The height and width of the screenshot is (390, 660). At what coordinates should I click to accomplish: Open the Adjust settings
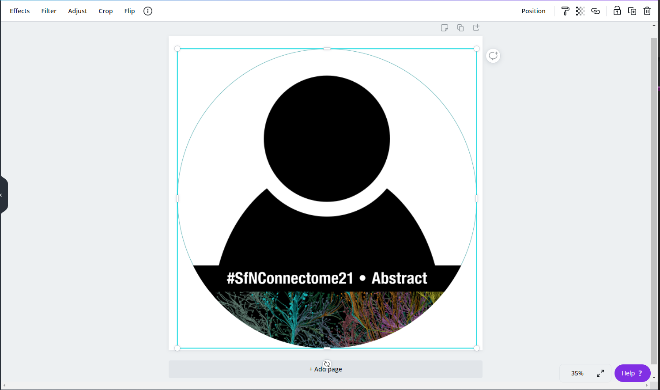pyautogui.click(x=78, y=11)
